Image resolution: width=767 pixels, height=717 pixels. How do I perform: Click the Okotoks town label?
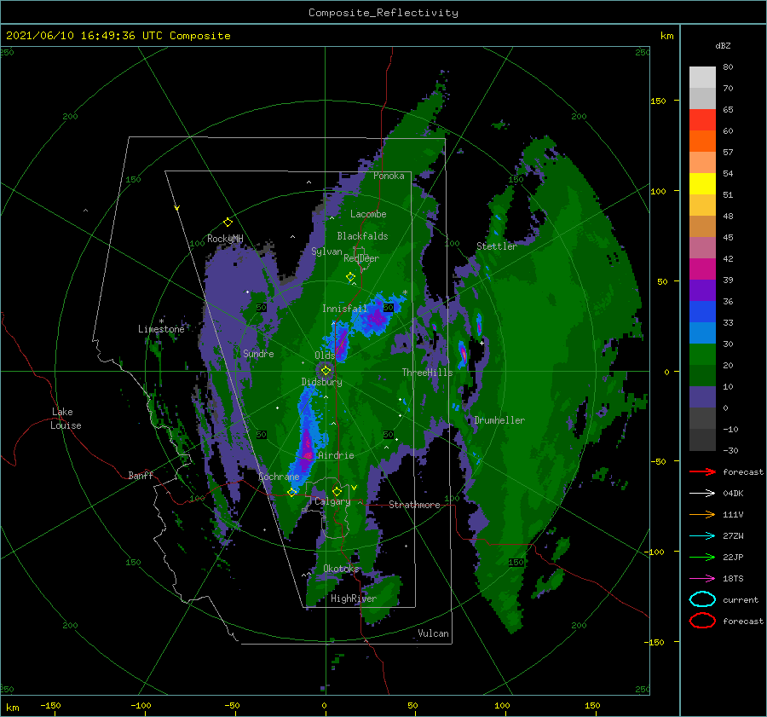[x=341, y=569]
